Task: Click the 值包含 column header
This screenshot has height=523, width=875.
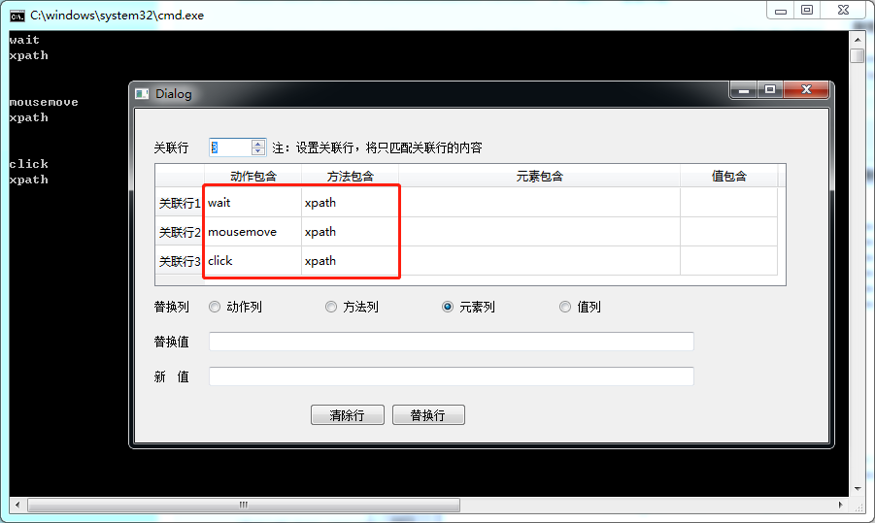Action: pos(728,177)
